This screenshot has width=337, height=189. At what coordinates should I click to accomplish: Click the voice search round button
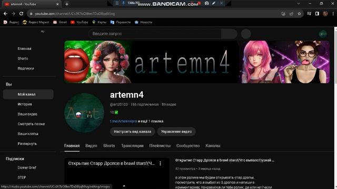[x=246, y=34]
